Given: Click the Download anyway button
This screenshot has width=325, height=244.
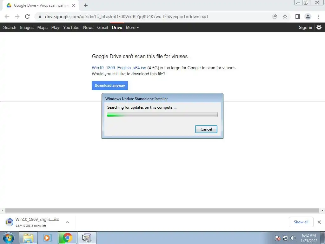Looking at the screenshot, I should (x=109, y=85).
